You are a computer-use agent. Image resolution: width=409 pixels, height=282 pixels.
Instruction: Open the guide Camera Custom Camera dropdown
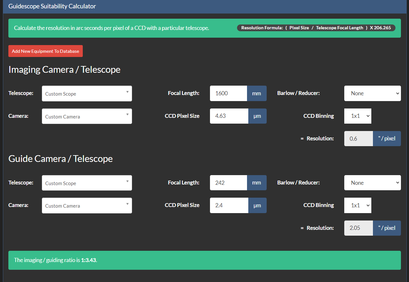pos(87,206)
